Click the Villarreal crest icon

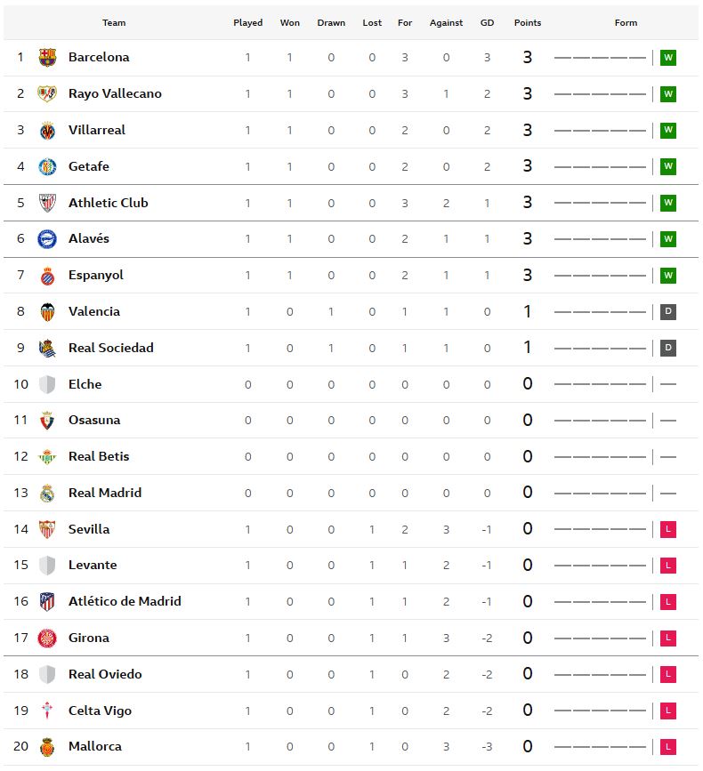47,131
